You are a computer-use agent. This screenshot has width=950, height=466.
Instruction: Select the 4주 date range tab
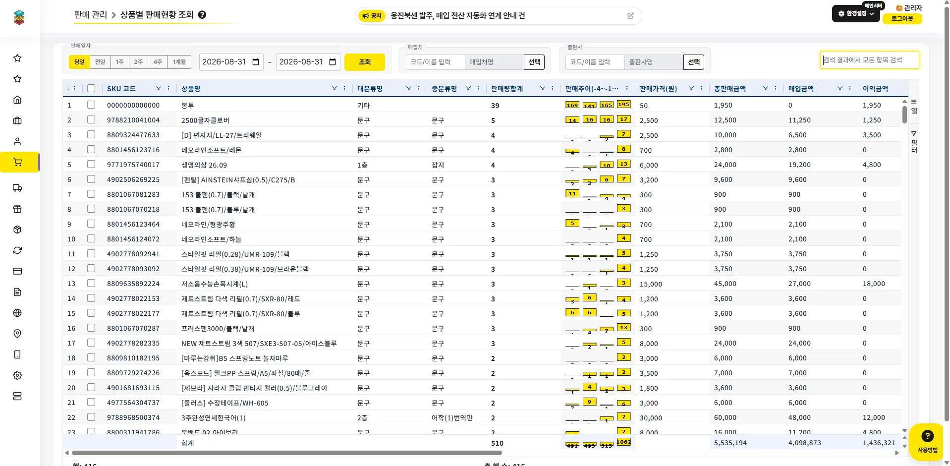click(x=158, y=62)
